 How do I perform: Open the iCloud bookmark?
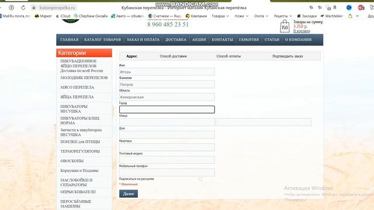63,16
